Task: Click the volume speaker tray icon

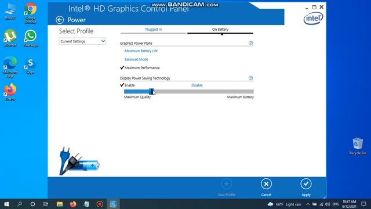Action: click(x=328, y=204)
